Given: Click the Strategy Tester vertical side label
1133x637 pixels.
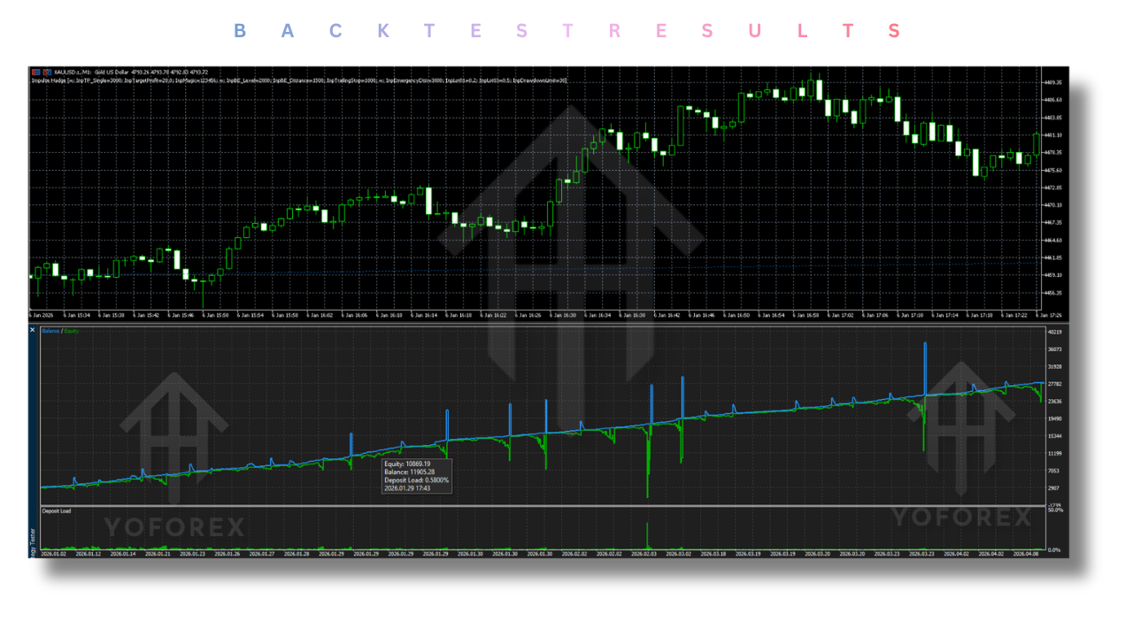Looking at the screenshot, I should click(33, 540).
